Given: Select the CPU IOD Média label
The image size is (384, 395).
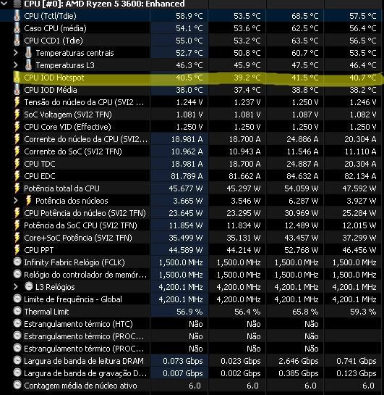Looking at the screenshot, I should click(51, 90).
